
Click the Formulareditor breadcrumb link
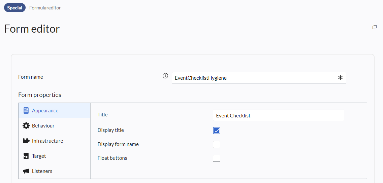tap(45, 8)
